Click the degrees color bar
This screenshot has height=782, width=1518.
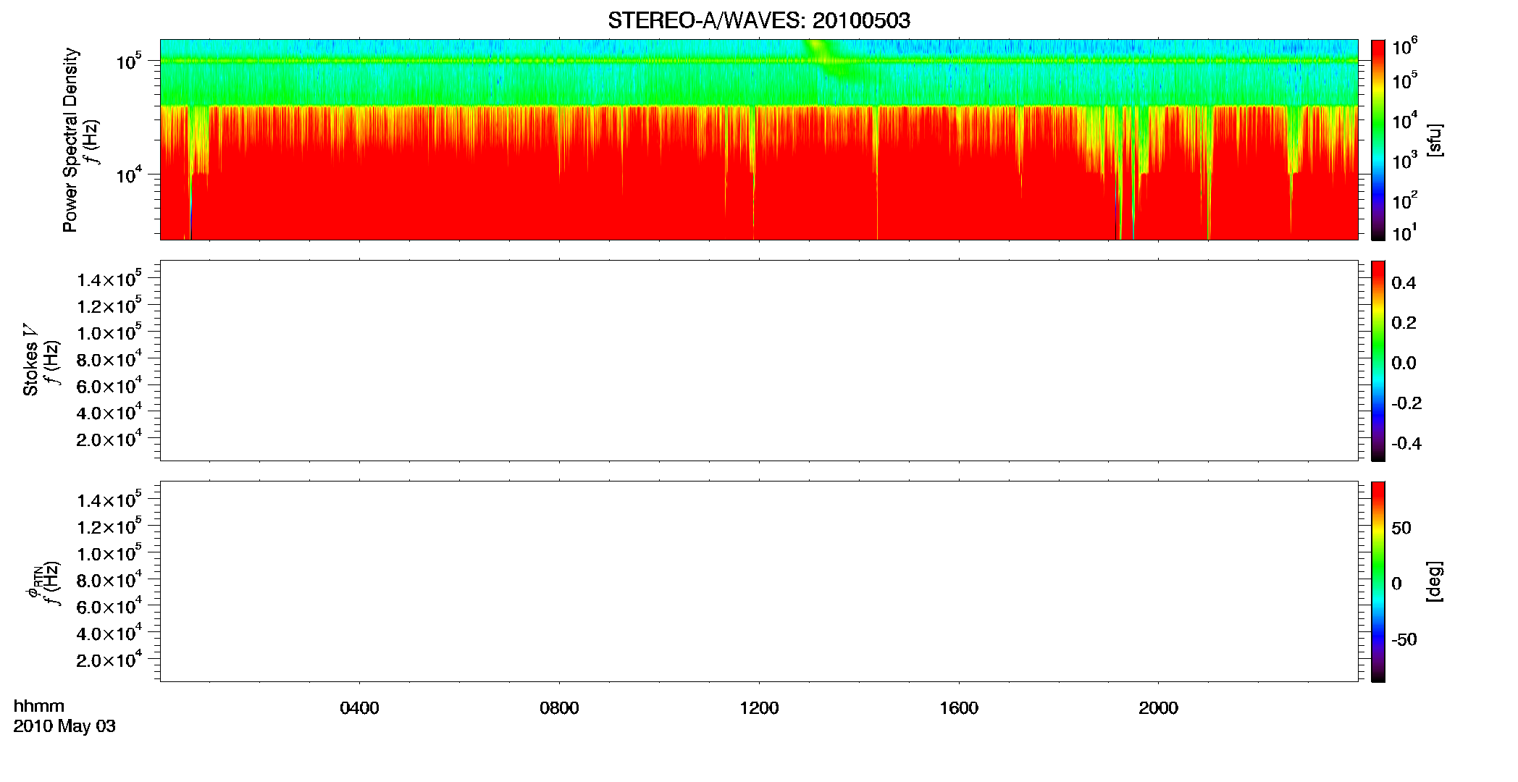click(1378, 581)
